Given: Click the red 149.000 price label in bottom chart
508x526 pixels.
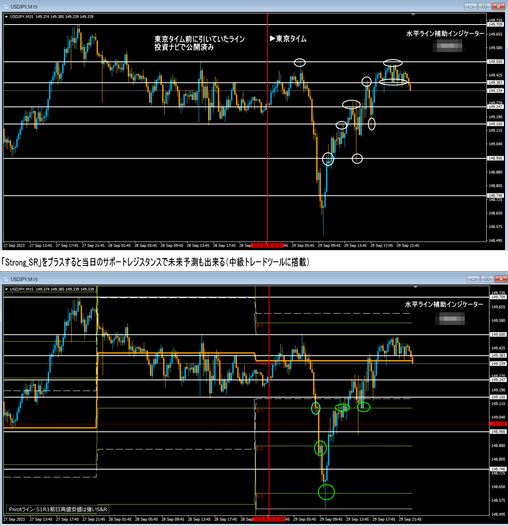Looking at the screenshot, I should 498,424.
